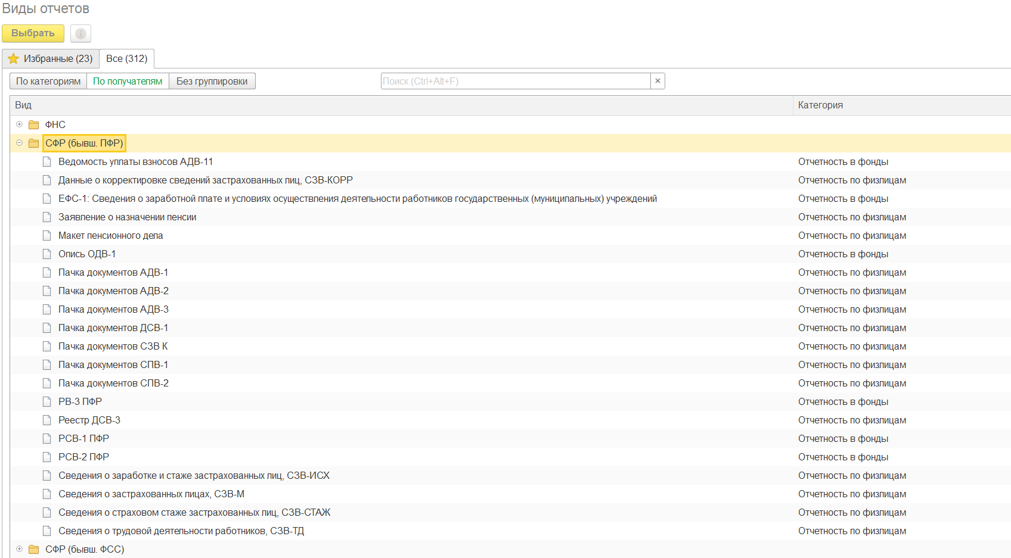Click document icon of РСВ-2 ПФР
The image size is (1011, 558).
[46, 457]
